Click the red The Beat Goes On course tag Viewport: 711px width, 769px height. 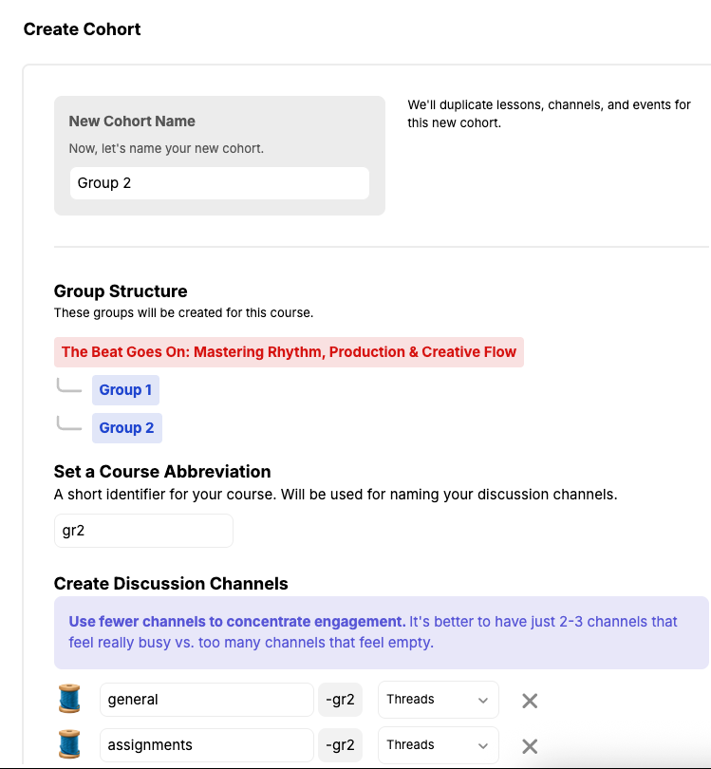pos(289,352)
